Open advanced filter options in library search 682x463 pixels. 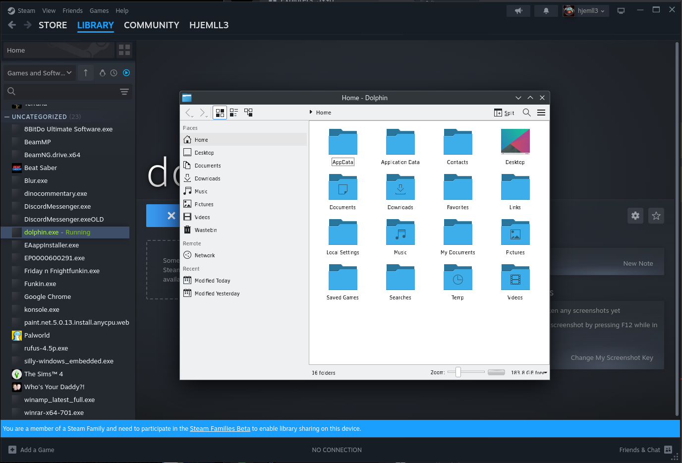pyautogui.click(x=124, y=91)
